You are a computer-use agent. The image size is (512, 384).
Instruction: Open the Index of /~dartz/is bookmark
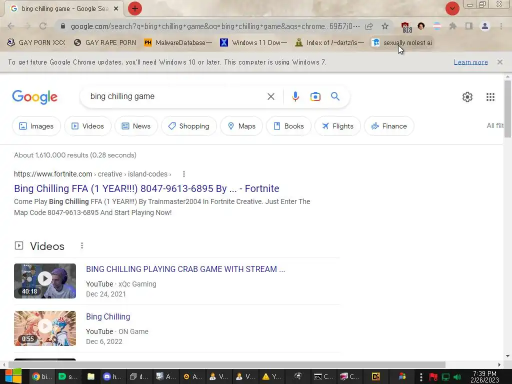[x=329, y=43]
